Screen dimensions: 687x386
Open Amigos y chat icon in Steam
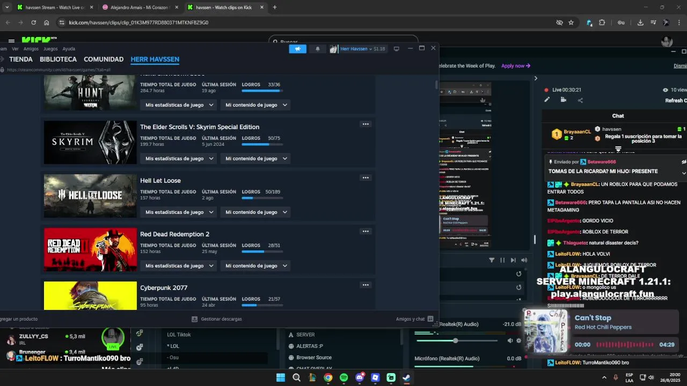point(430,319)
